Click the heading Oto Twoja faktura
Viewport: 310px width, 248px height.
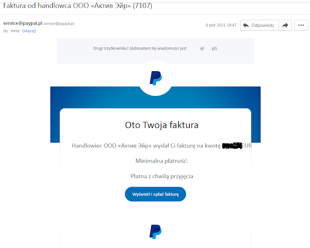pos(162,125)
